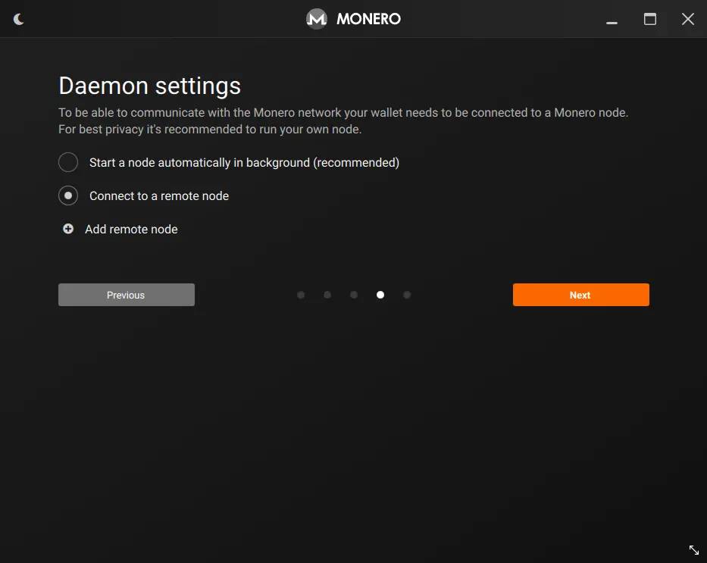Image resolution: width=707 pixels, height=563 pixels.
Task: Click the highlighted fourth step dot
Action: pos(380,295)
